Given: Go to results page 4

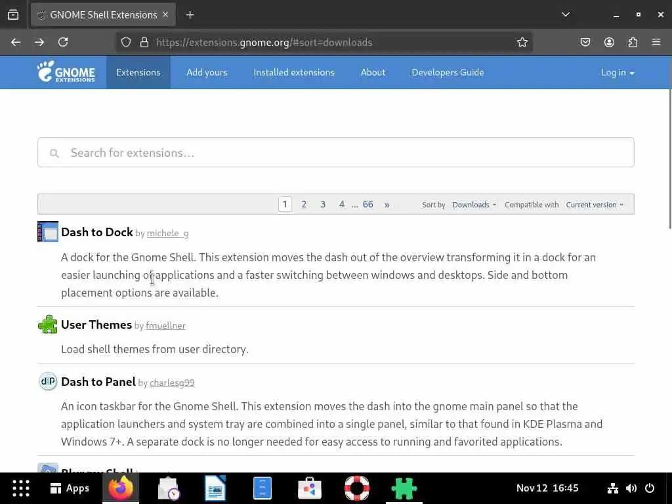Looking at the screenshot, I should click(x=341, y=204).
